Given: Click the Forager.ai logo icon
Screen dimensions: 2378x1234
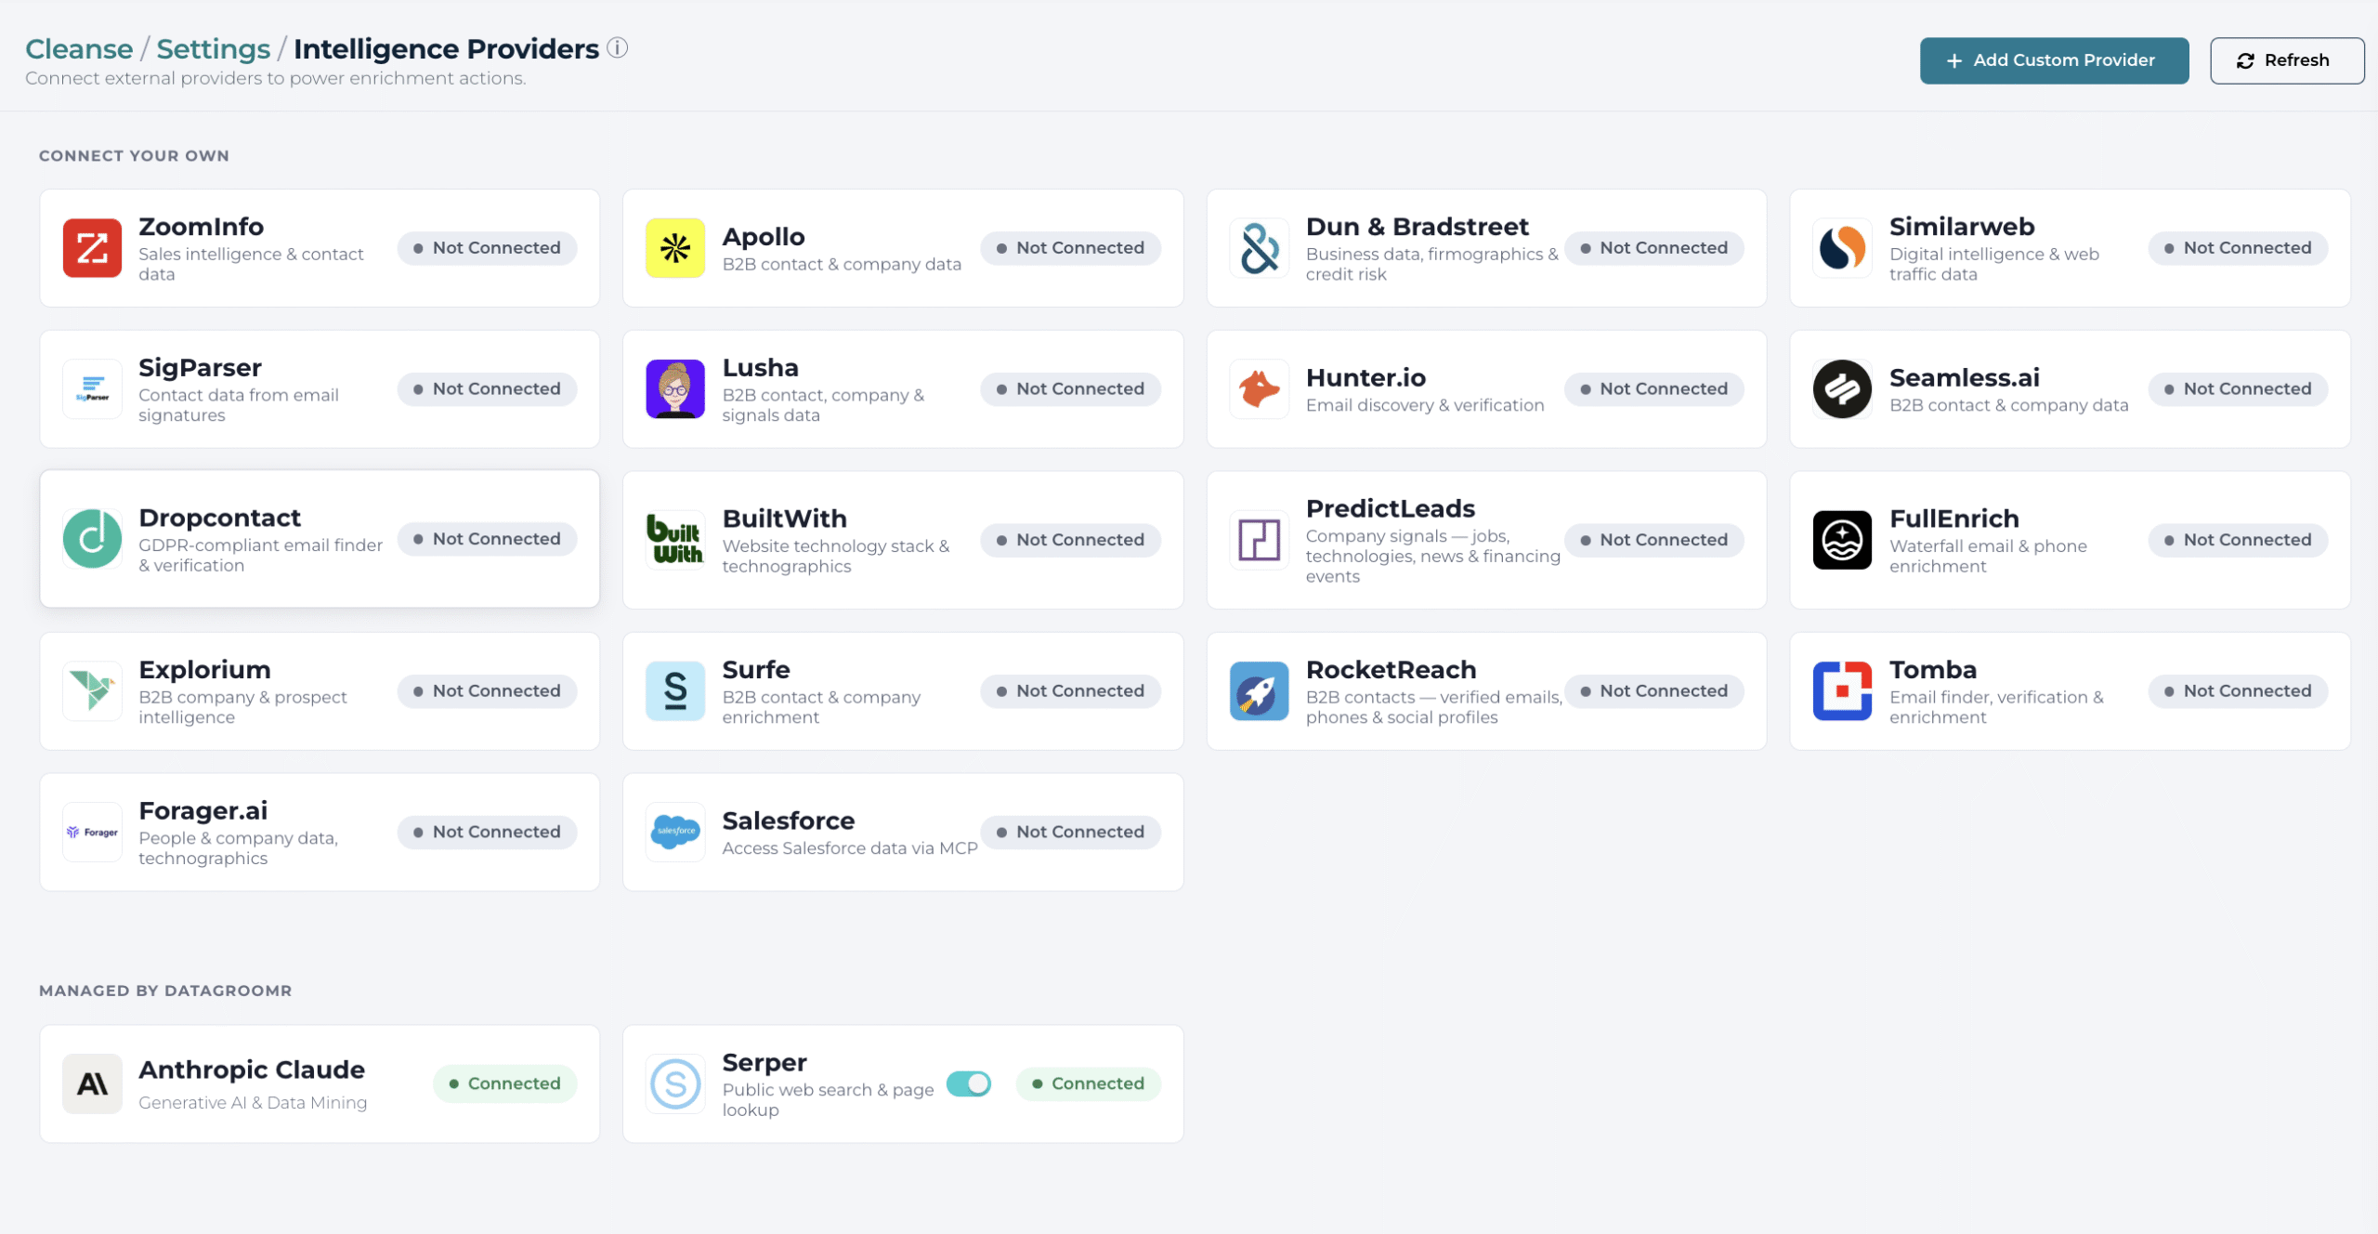Looking at the screenshot, I should pos(92,833).
